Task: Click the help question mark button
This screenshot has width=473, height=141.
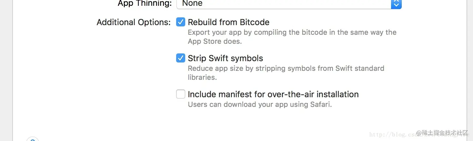Action: [33, 139]
